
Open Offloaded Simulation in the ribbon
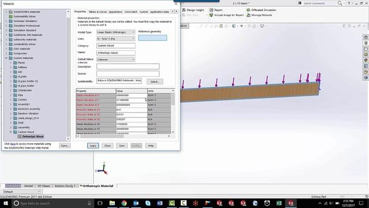click(261, 10)
